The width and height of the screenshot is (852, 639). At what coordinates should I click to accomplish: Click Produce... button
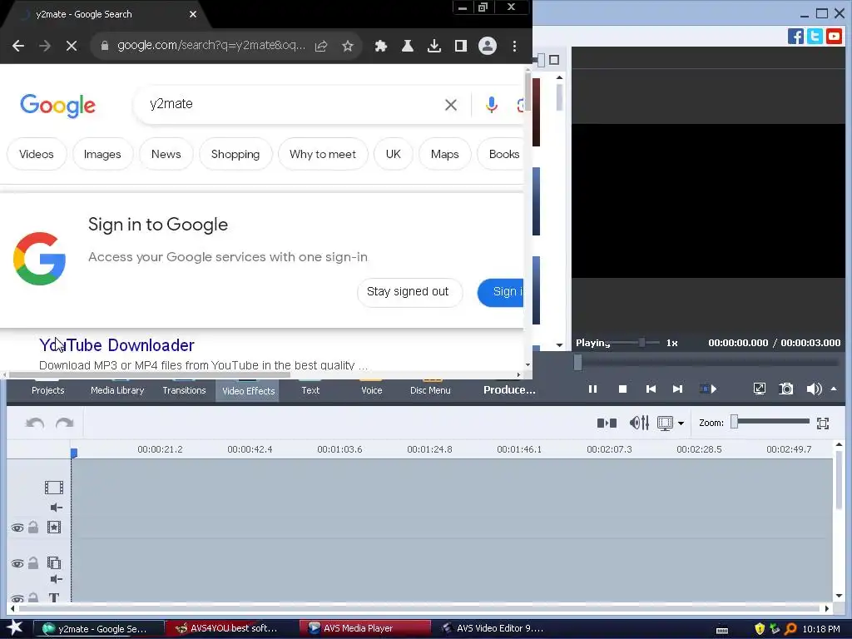pyautogui.click(x=510, y=389)
